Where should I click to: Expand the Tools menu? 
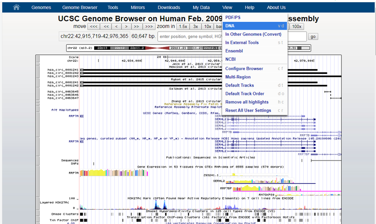[112, 7]
